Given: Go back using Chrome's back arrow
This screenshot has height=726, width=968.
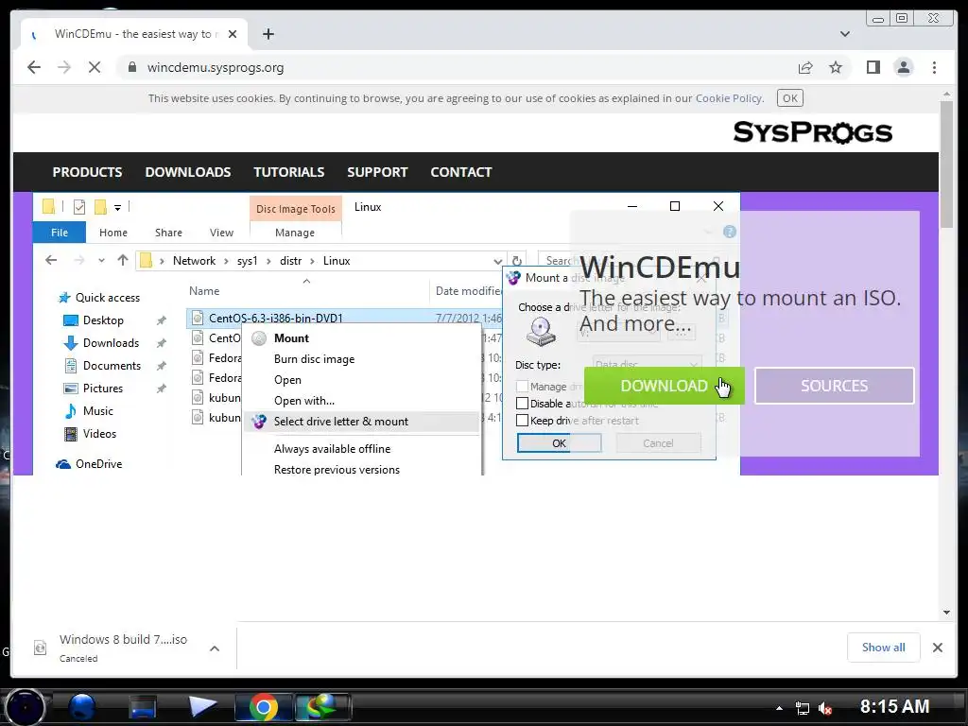Looking at the screenshot, I should coord(34,67).
